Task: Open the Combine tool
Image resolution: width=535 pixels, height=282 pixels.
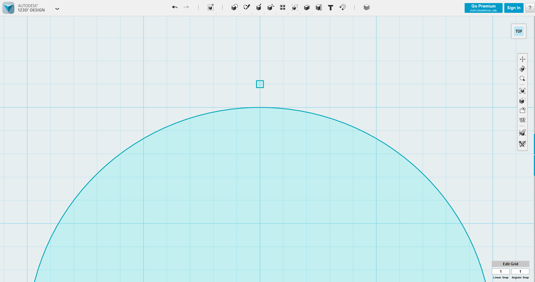Action: point(307,8)
